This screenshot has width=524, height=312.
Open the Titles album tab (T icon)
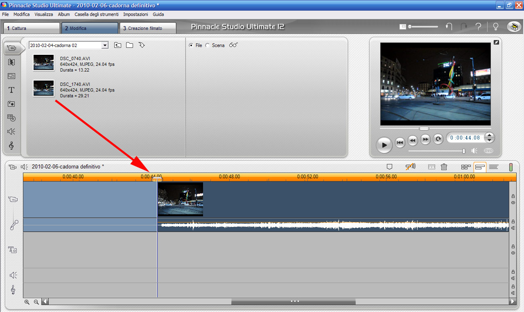[x=11, y=90]
